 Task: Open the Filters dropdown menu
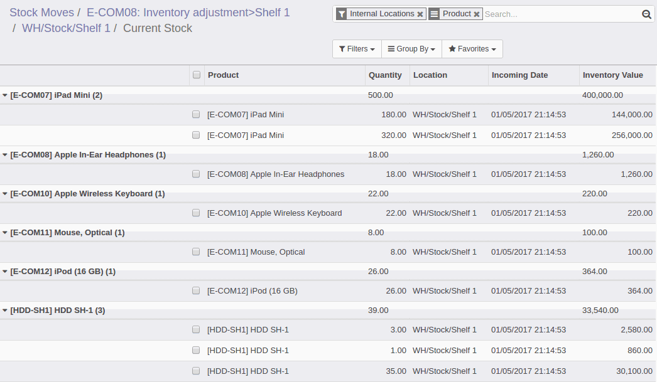click(357, 49)
